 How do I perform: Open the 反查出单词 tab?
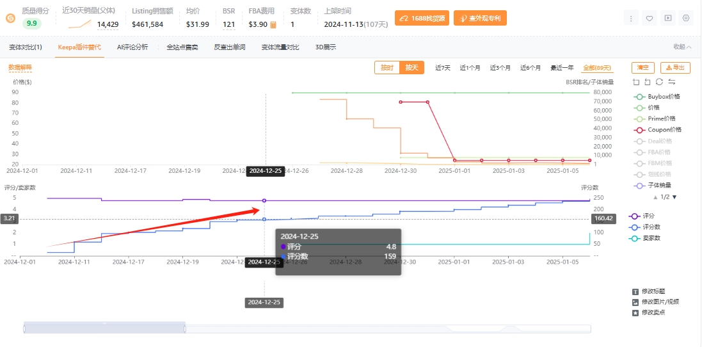tap(230, 47)
